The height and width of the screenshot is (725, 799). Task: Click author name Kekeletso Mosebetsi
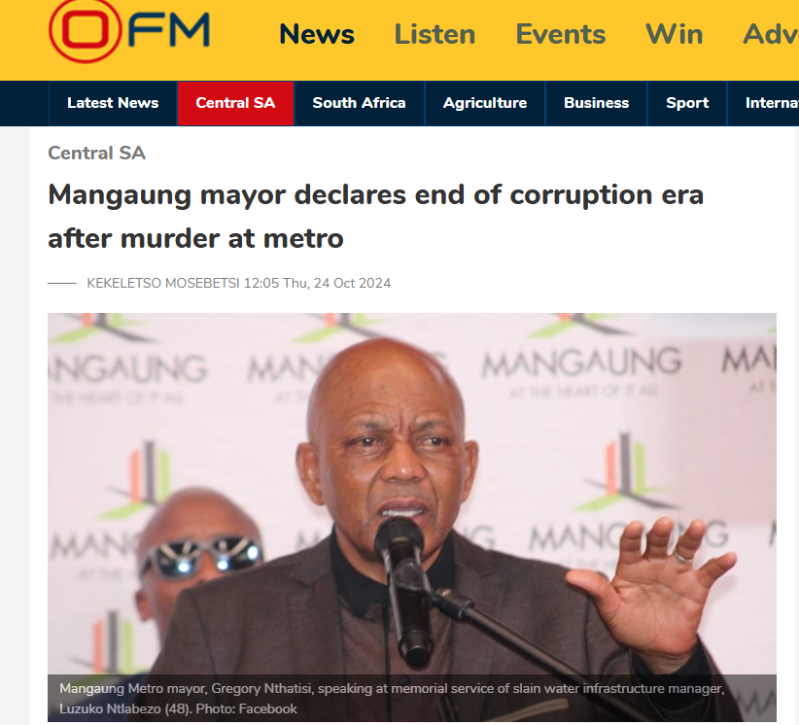click(163, 283)
